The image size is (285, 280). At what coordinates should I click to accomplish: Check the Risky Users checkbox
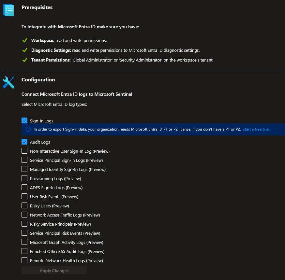tap(24, 205)
